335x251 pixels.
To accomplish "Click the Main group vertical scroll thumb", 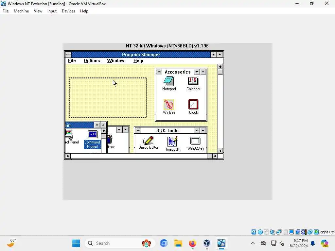I will tap(104, 136).
